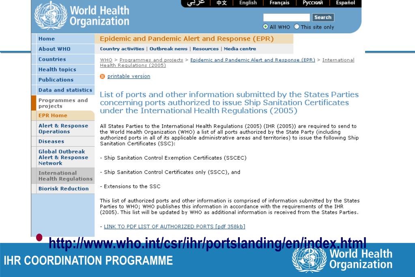Click the International Health Regulations (2005) breadcrumb
Viewport: 415px width, 277px height.
pos(227,63)
